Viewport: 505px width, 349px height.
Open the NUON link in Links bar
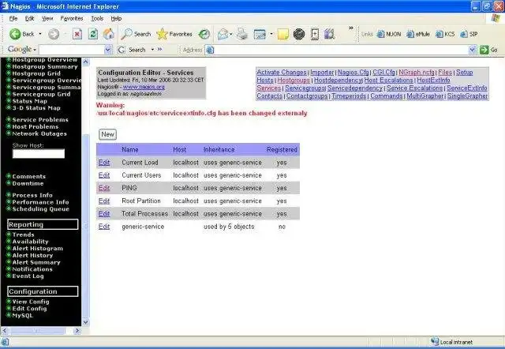(389, 34)
